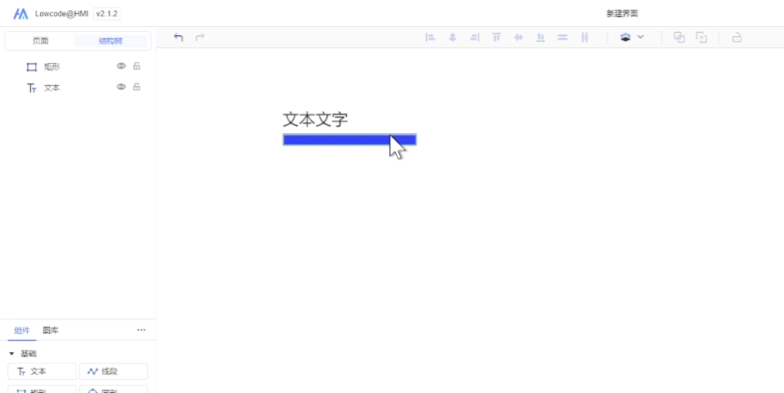Open the 组件 tab

(22, 330)
